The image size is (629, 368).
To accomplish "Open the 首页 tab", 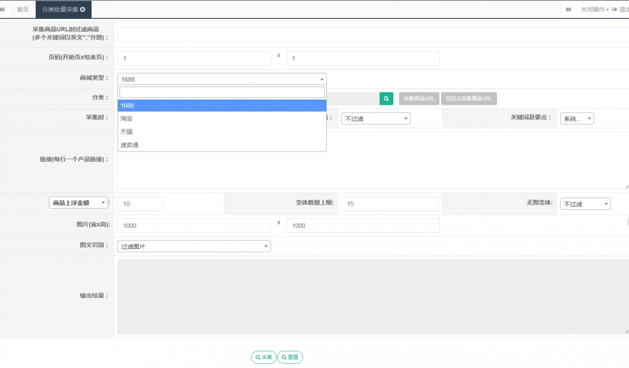I will [23, 10].
